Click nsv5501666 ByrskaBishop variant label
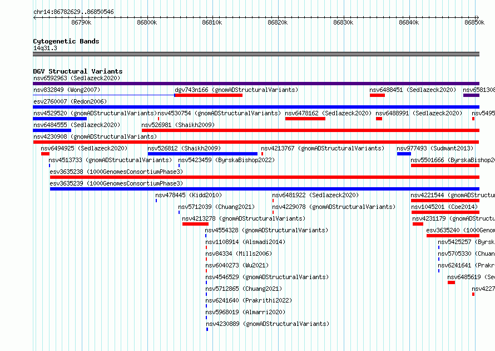 pos(453,160)
